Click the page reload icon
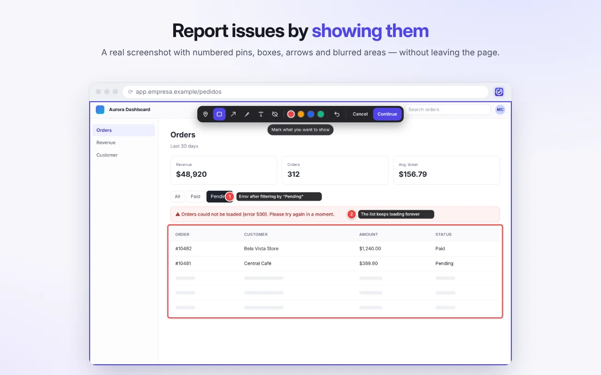The height and width of the screenshot is (375, 601). coord(131,92)
